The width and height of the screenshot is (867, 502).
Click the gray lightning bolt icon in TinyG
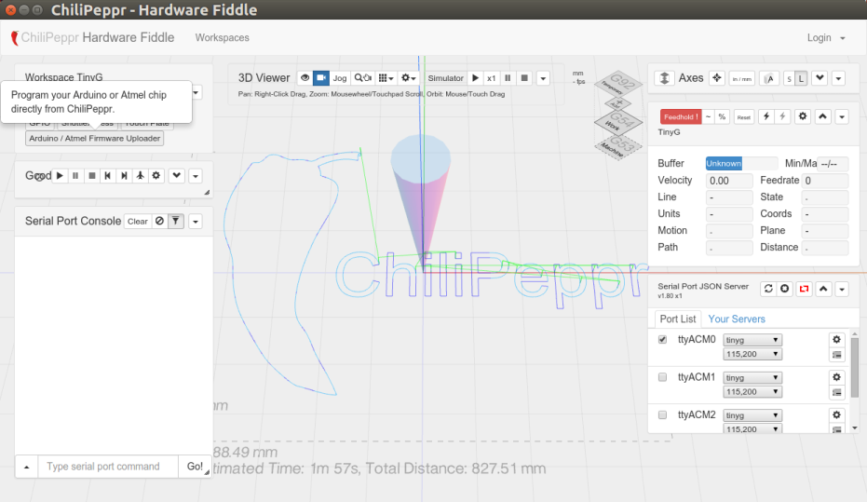pos(782,116)
